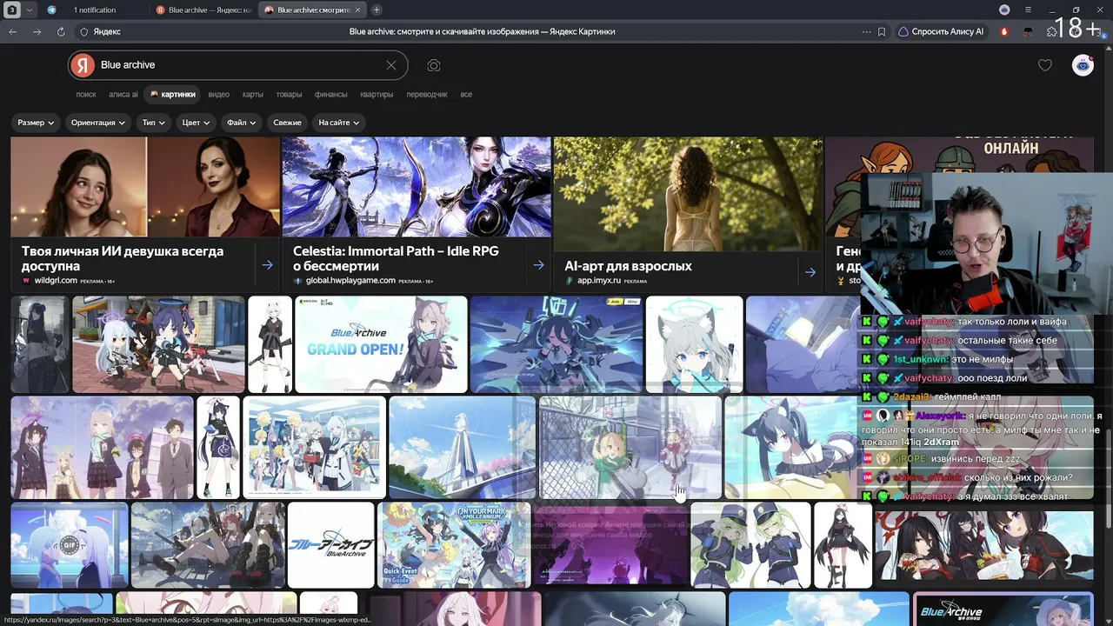Screen dimensions: 1113x626
Task: Click the global.hwplaygame.com ad source text
Action: (x=350, y=281)
